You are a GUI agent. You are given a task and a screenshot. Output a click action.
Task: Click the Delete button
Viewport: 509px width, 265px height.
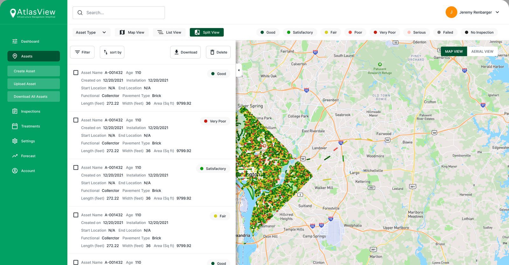tap(218, 52)
